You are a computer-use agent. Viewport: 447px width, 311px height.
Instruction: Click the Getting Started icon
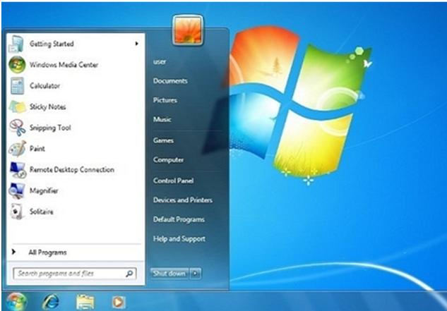click(x=16, y=44)
